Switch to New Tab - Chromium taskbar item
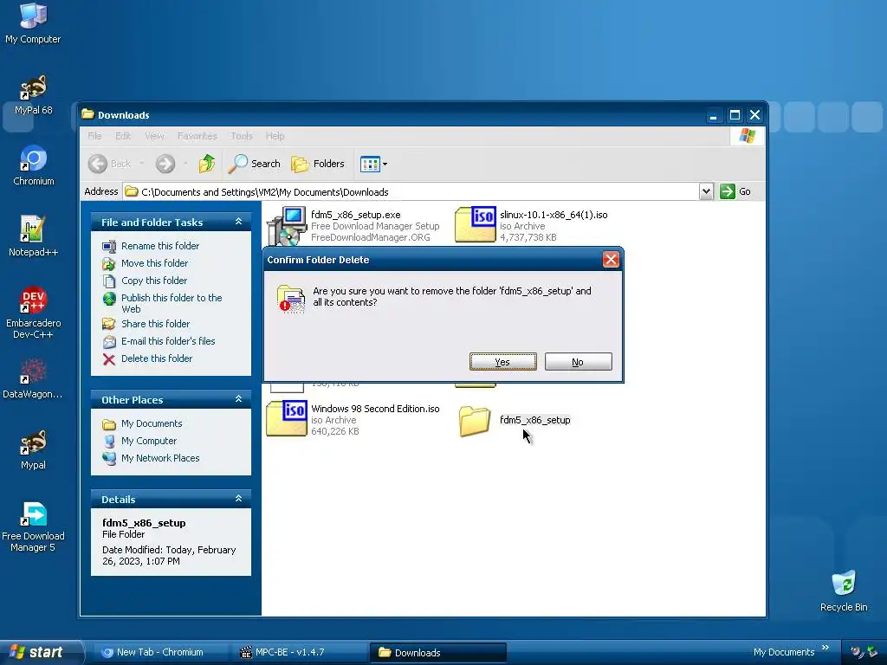The height and width of the screenshot is (665, 887). 159,652
